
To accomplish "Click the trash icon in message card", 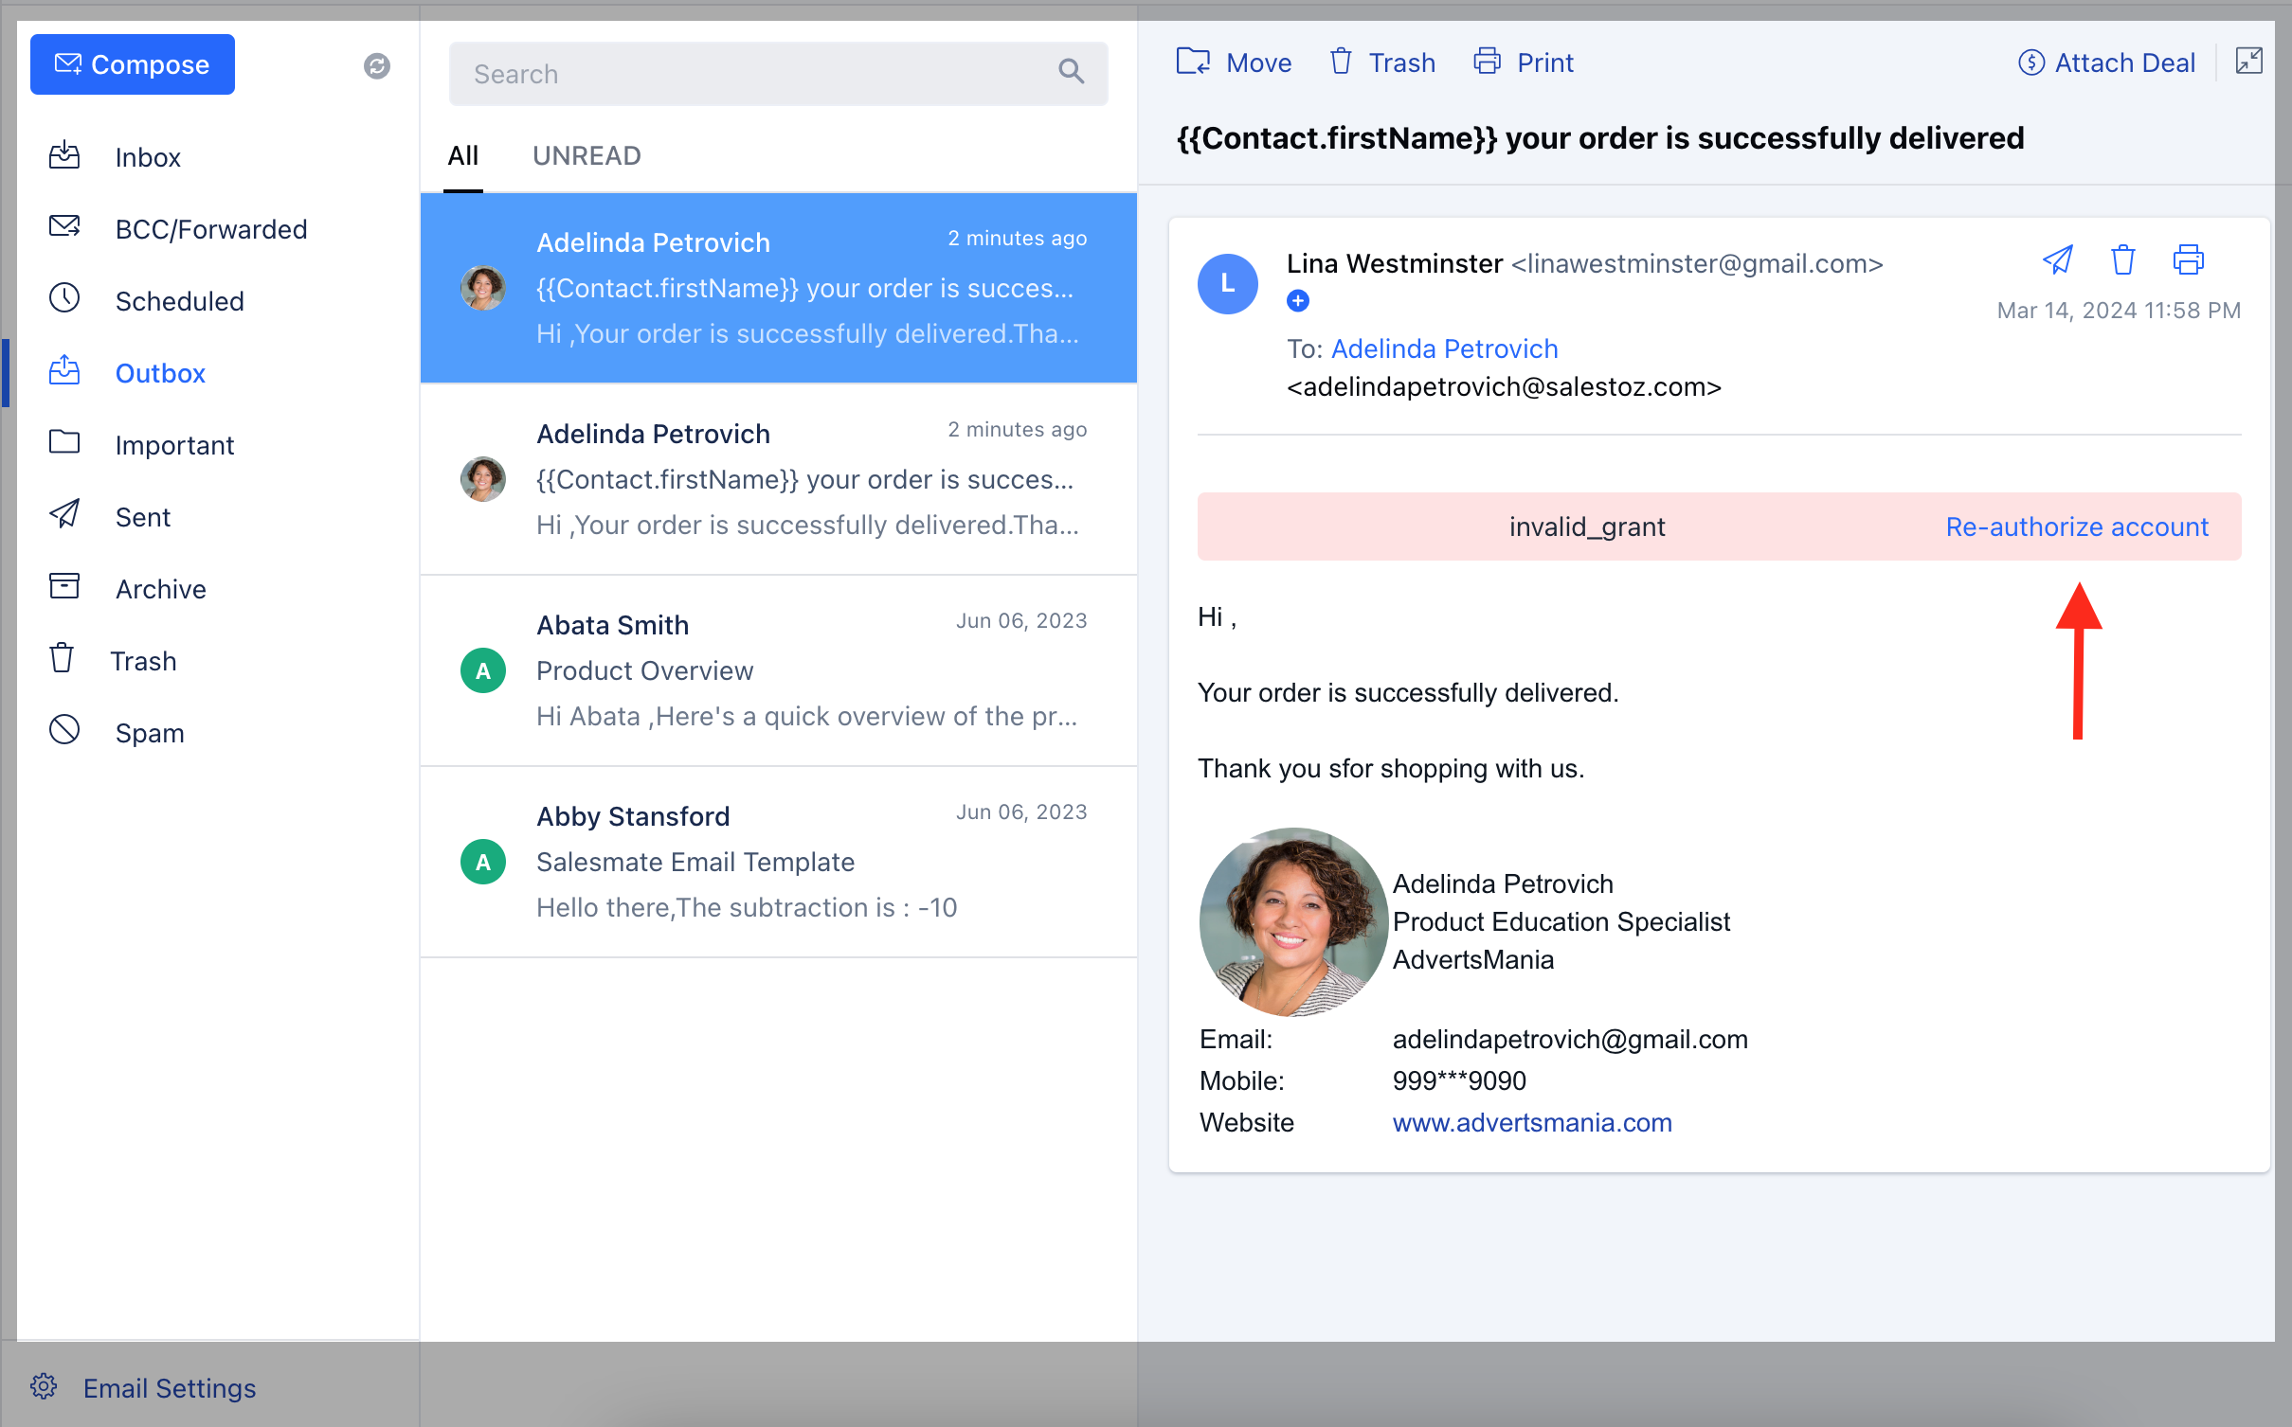I will click(x=2122, y=259).
